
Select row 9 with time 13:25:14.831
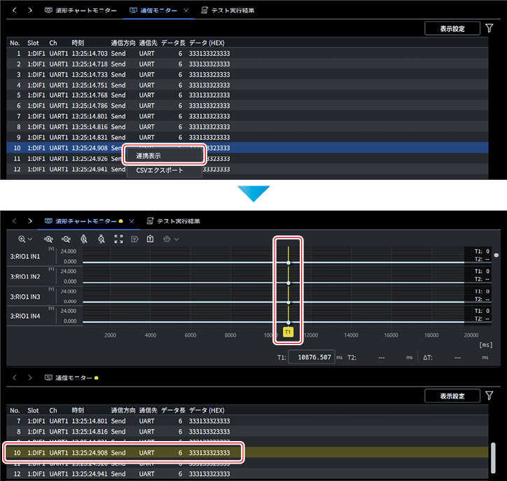click(247, 137)
